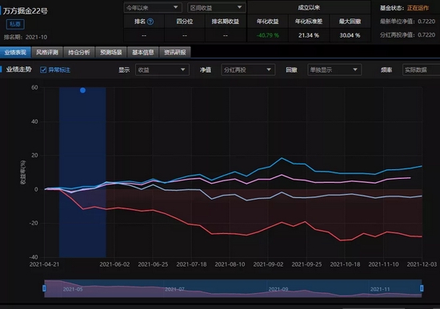This screenshot has width=440, height=309.
Task: Open the 频率 实际数据 dropdown
Action: coord(421,69)
